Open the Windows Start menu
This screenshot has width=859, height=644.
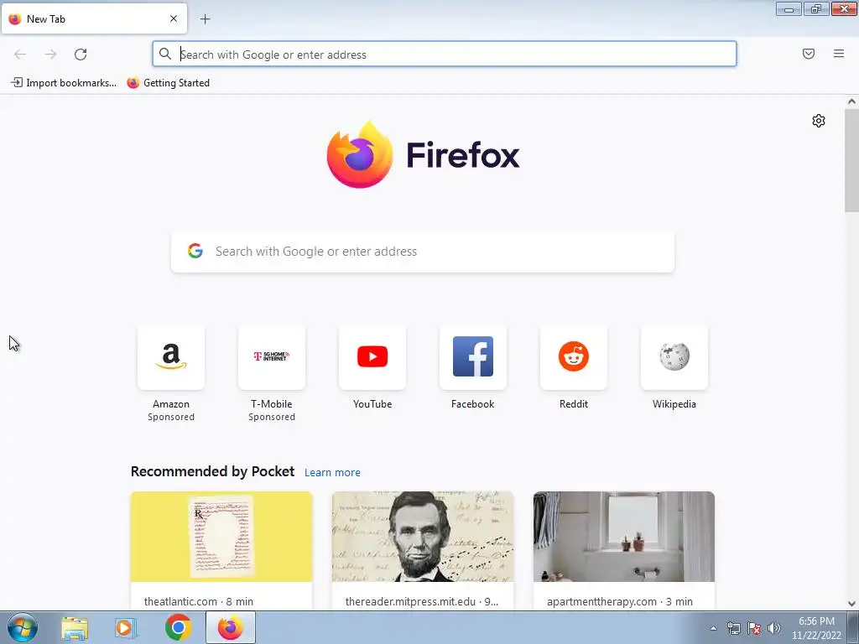(x=23, y=627)
